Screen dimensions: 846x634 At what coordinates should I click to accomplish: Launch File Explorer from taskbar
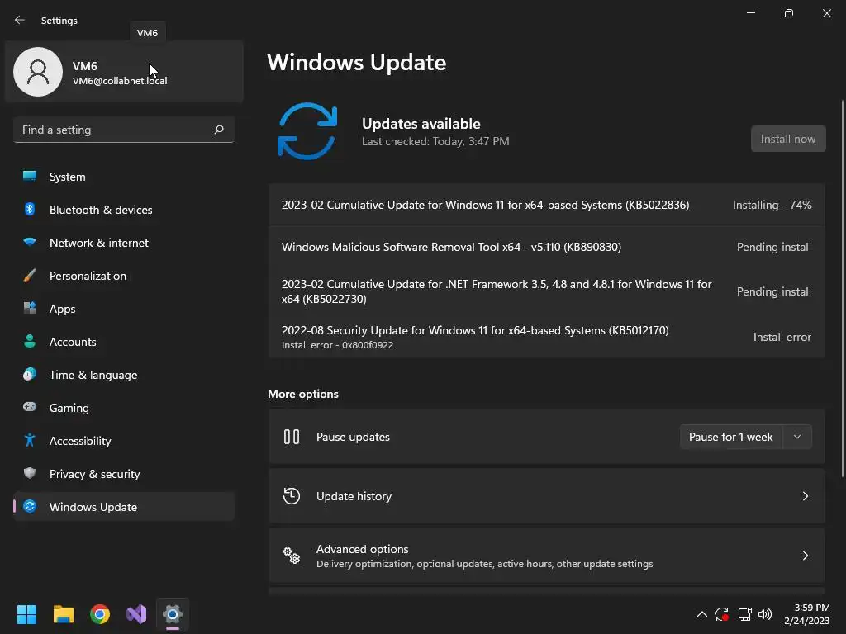[x=63, y=614]
